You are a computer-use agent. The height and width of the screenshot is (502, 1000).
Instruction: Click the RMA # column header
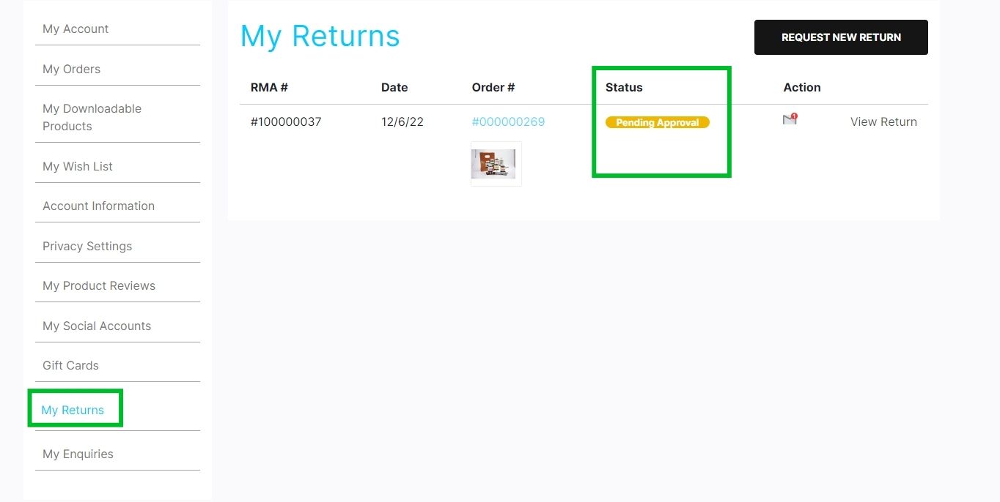point(269,88)
